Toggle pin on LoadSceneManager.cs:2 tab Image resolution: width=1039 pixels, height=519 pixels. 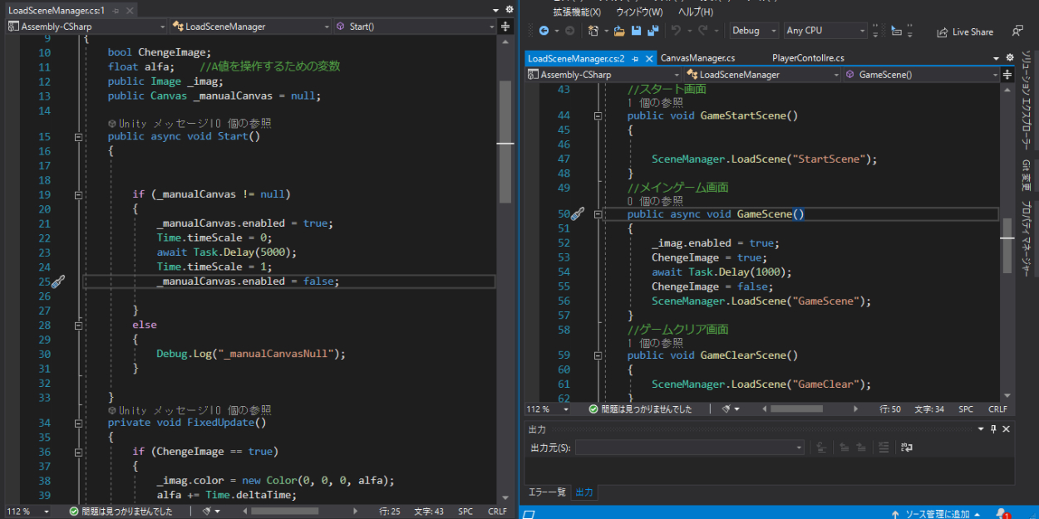pos(633,59)
